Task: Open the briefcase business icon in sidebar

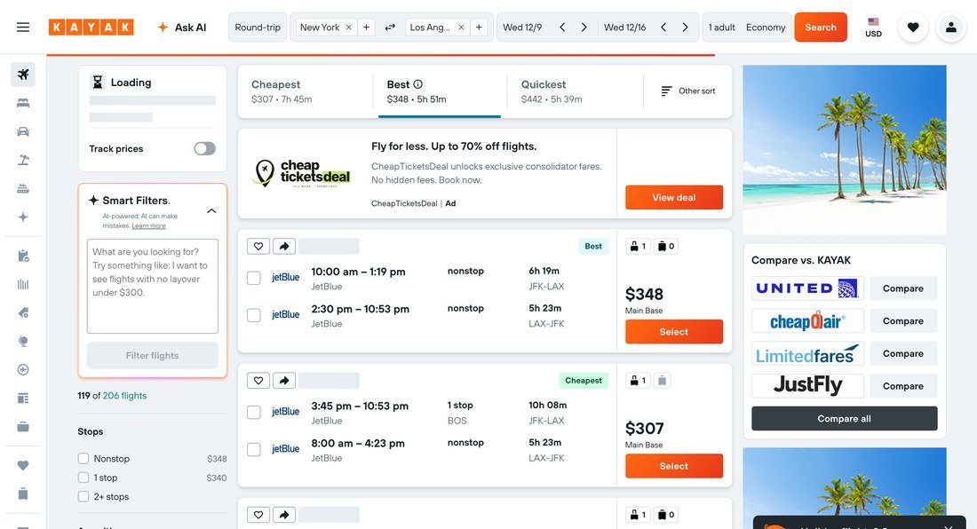Action: click(23, 427)
